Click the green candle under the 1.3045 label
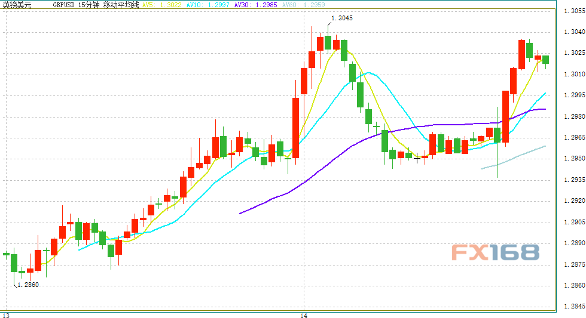 328,42
